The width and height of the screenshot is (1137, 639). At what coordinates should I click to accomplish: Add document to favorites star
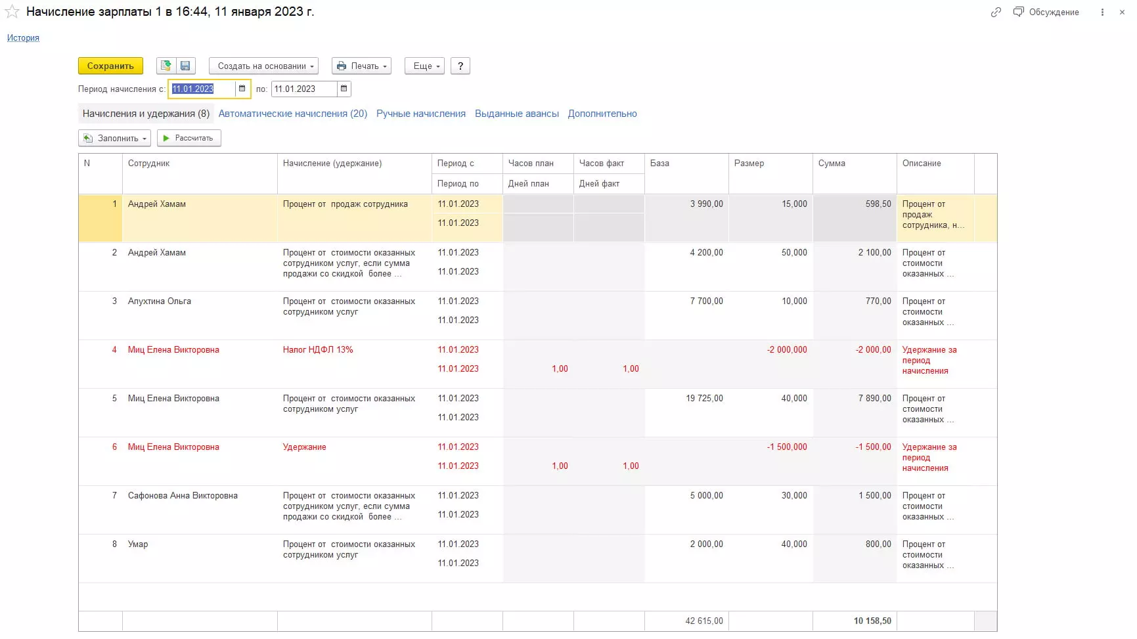tap(12, 12)
